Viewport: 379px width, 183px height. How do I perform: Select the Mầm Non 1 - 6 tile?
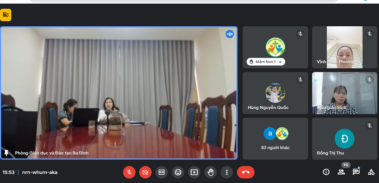[x=275, y=47]
